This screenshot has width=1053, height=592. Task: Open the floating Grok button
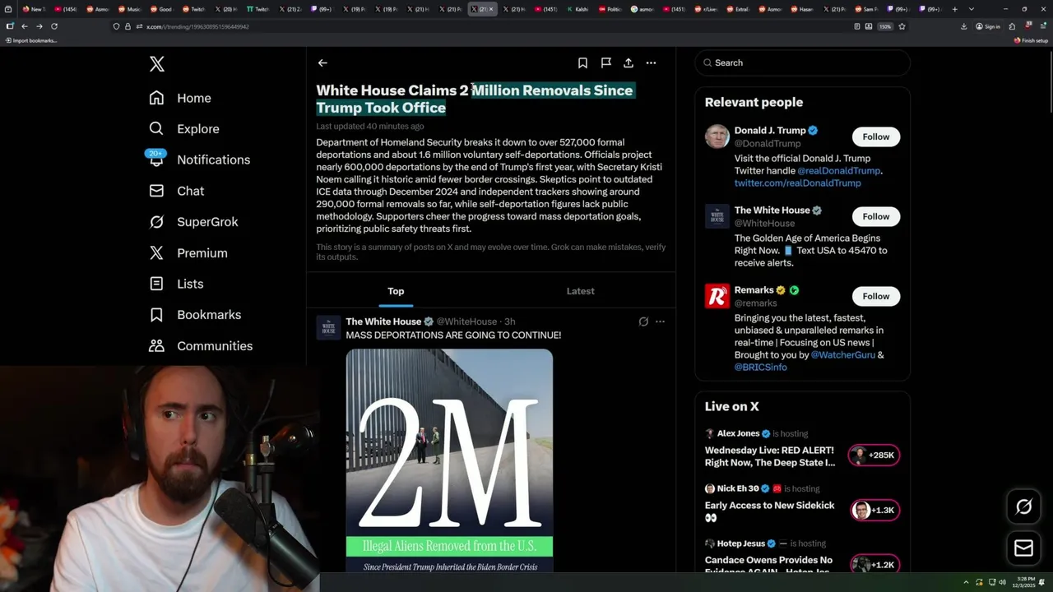click(1023, 507)
